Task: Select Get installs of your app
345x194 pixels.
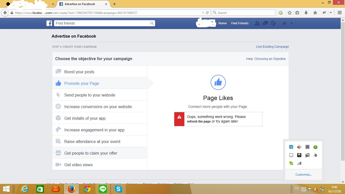Action: coord(100,118)
